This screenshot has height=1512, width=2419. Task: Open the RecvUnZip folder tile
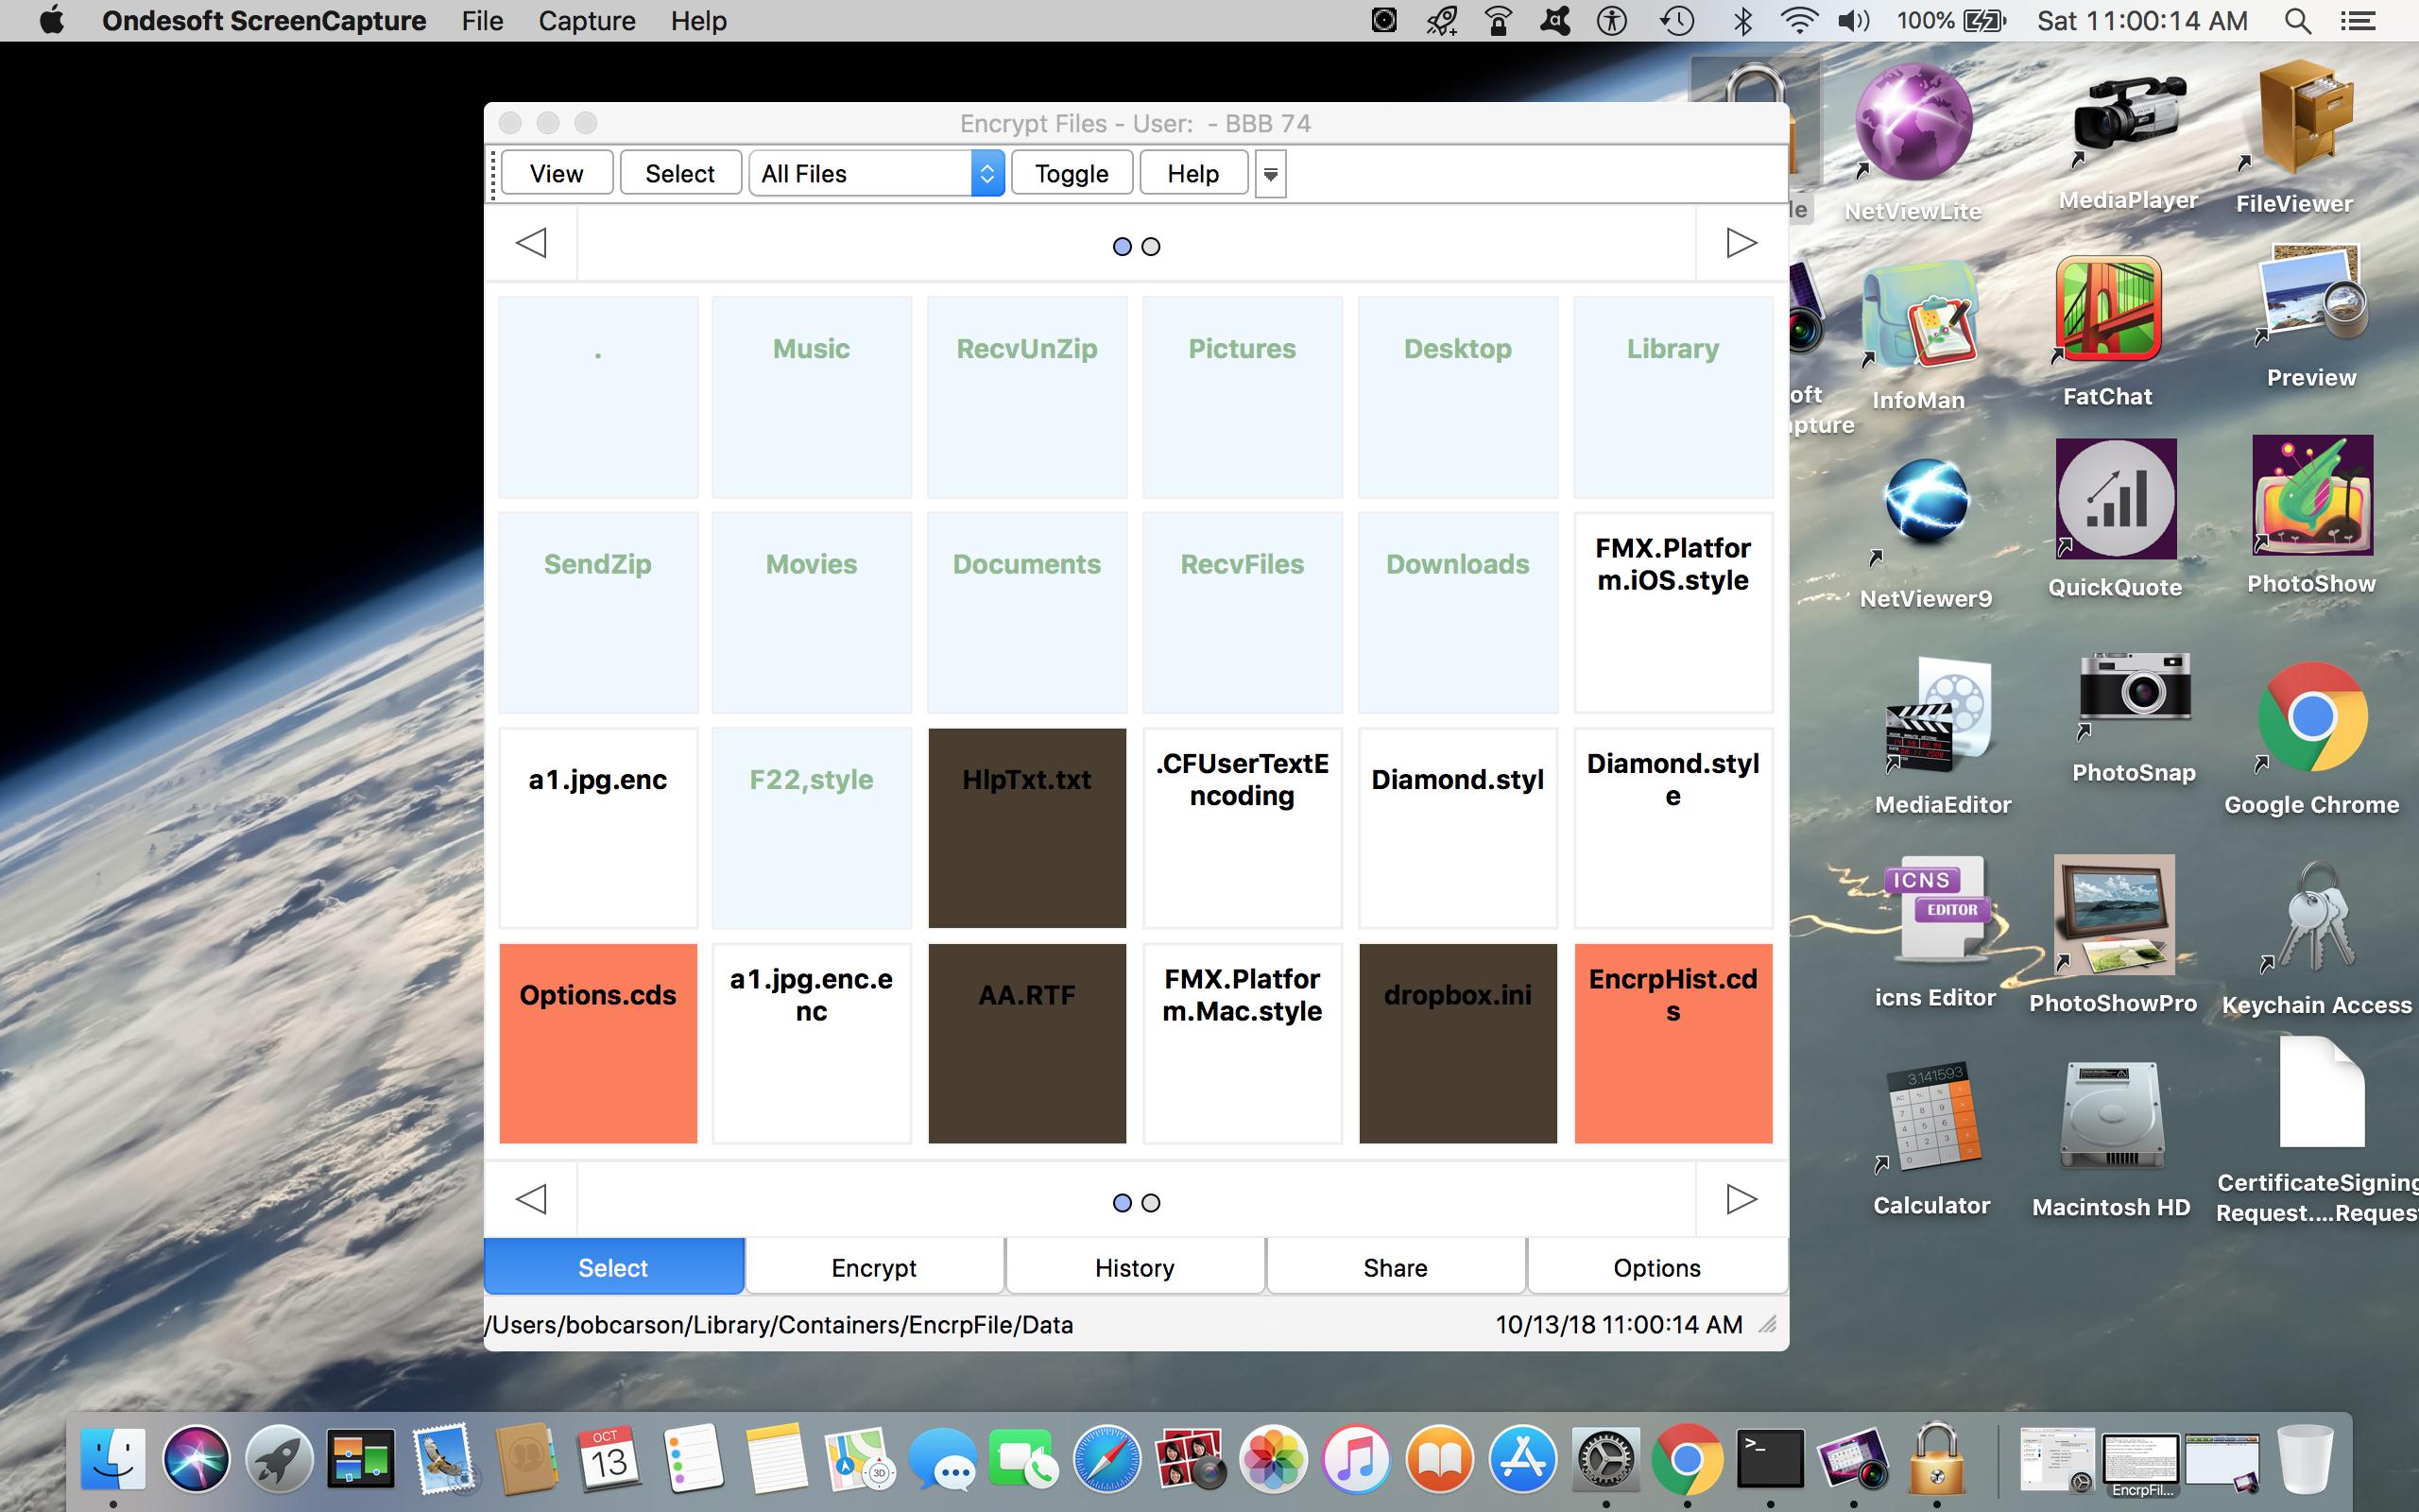point(1026,396)
